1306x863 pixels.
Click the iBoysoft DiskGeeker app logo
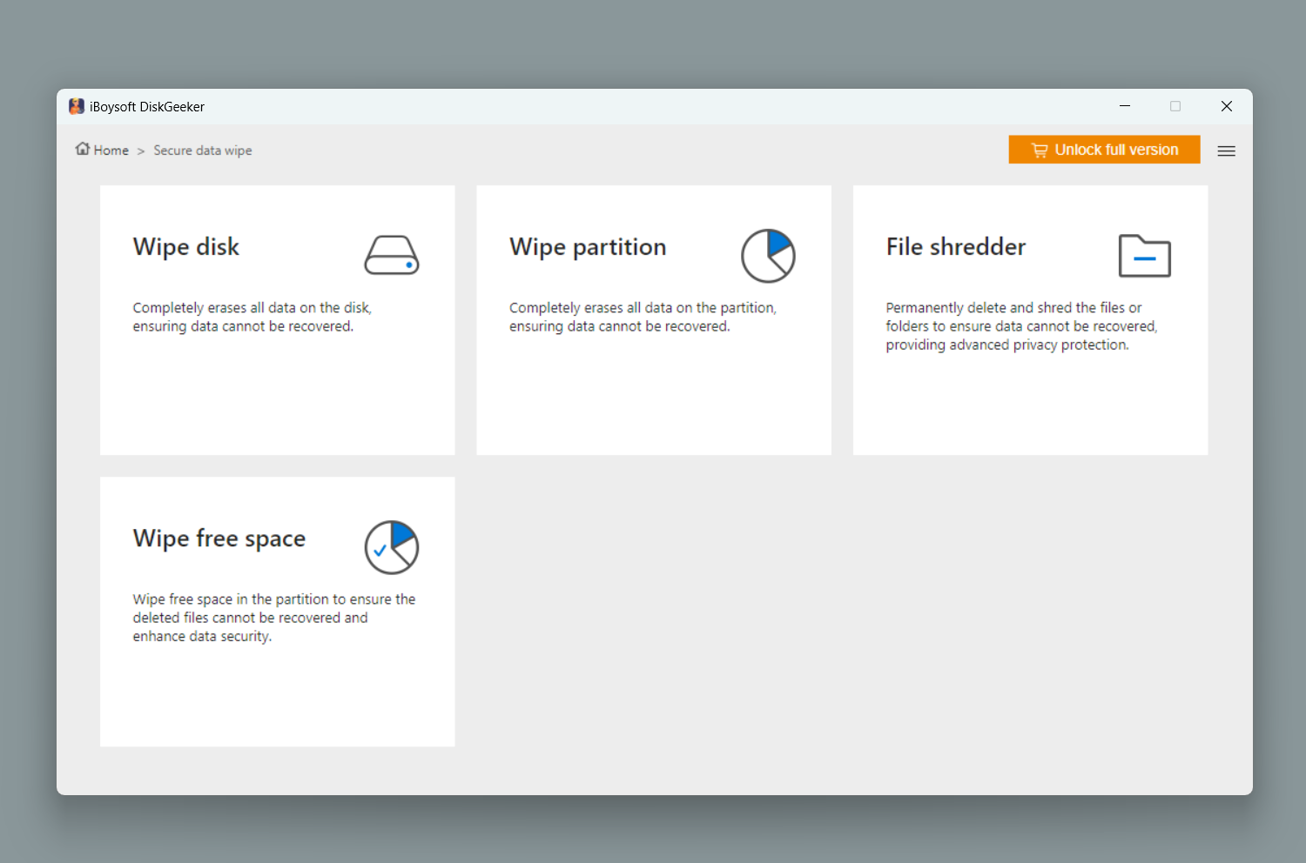click(x=77, y=106)
